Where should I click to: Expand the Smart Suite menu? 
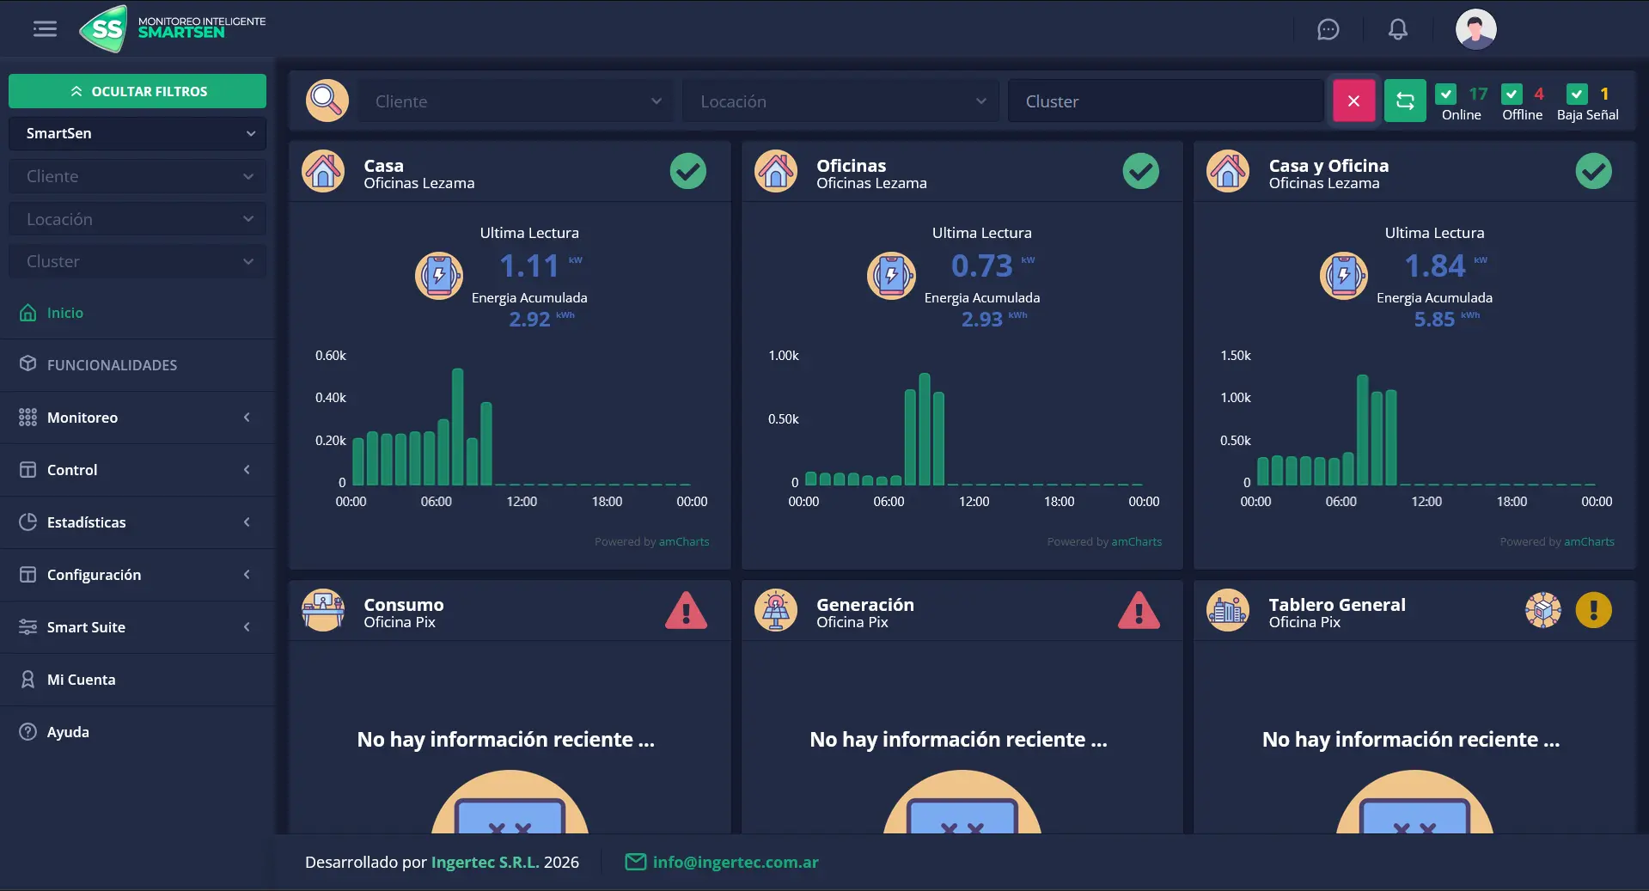[137, 627]
